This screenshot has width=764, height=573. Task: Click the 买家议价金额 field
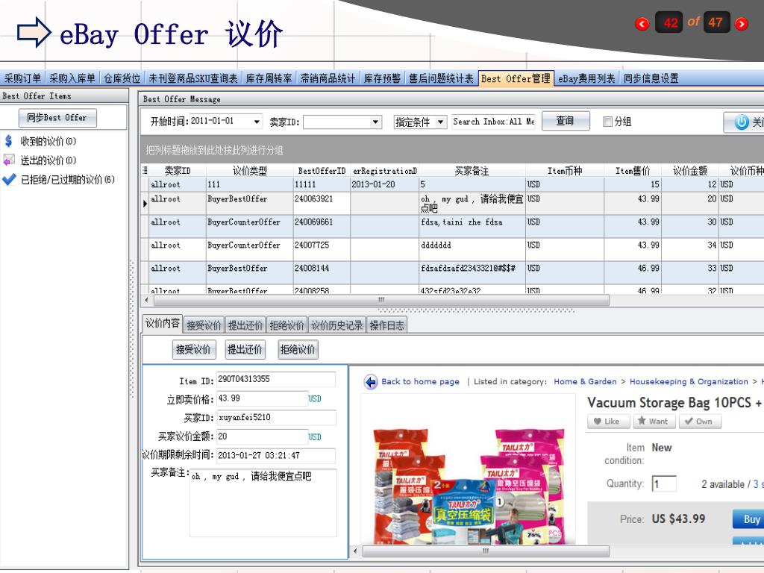pos(262,436)
